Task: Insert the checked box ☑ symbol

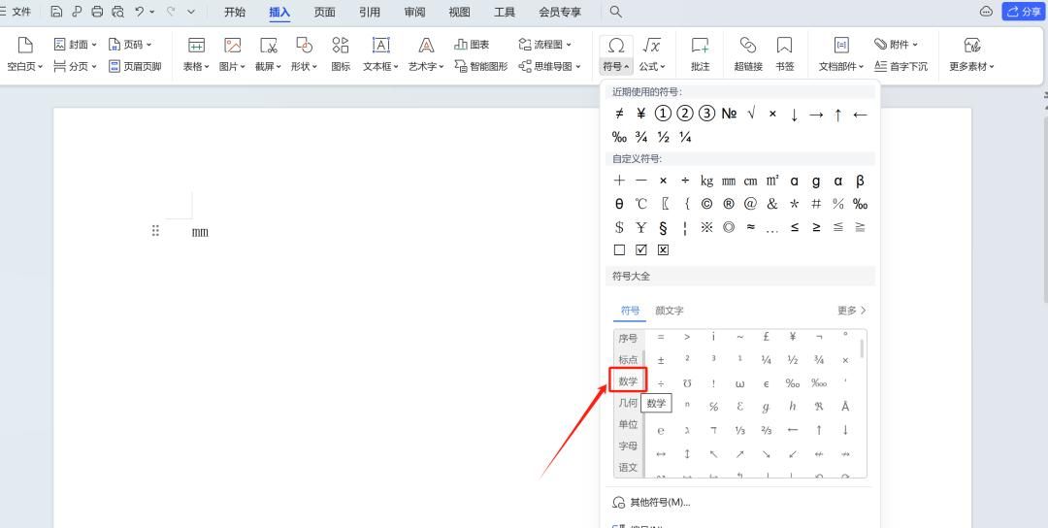Action: point(641,250)
